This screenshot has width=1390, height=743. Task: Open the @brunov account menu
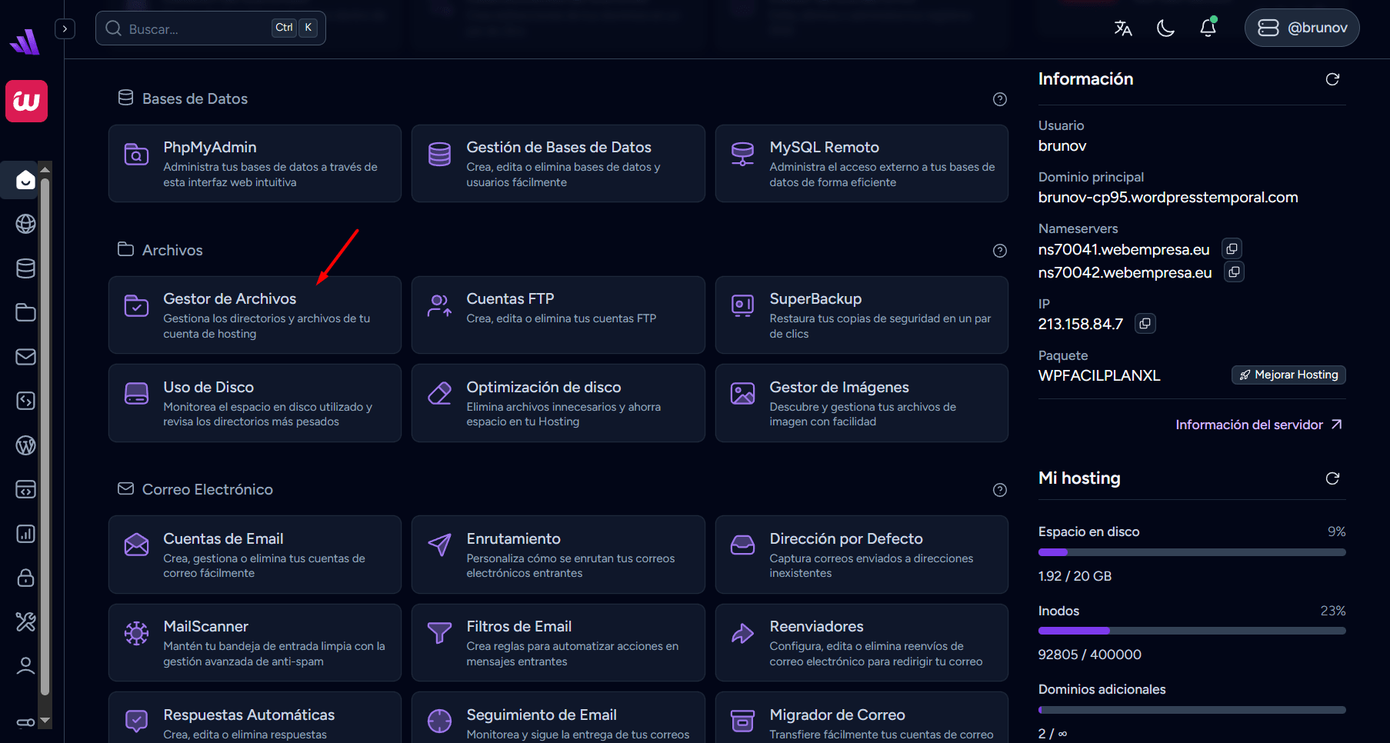1302,28
